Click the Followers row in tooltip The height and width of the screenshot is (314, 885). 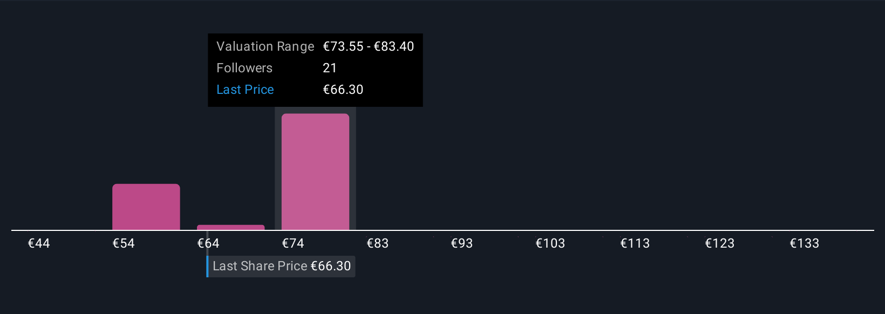tap(244, 68)
